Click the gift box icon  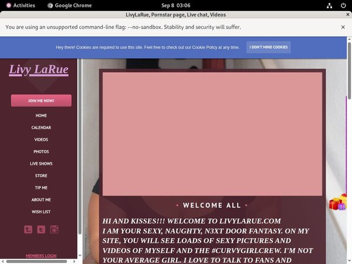pos(337,202)
